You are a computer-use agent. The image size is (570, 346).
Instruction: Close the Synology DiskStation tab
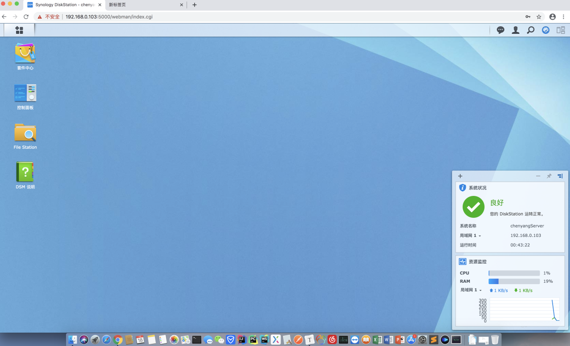pos(100,5)
